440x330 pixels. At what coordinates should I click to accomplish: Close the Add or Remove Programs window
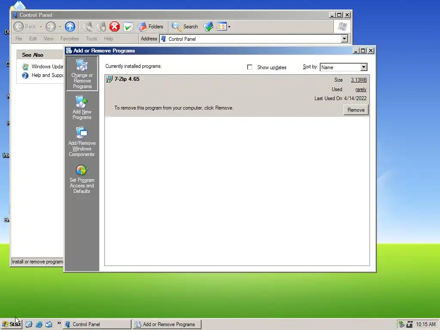pyautogui.click(x=371, y=51)
